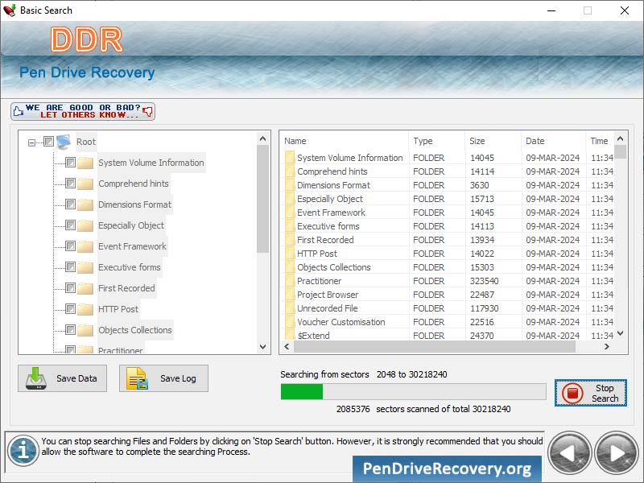The width and height of the screenshot is (644, 483).
Task: Check the System Volume Information checkbox
Action: click(68, 162)
